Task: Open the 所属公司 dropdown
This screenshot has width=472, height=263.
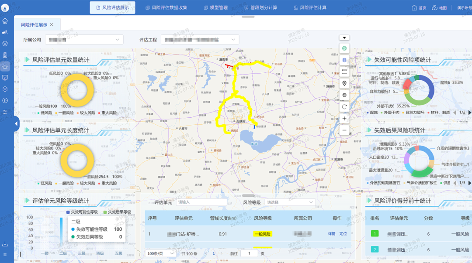Action: (84, 40)
